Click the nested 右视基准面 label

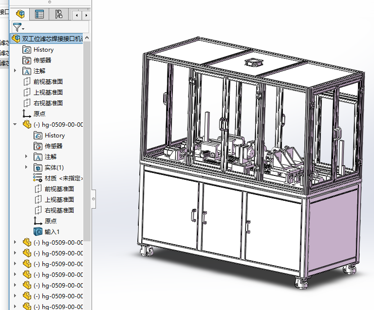(x=59, y=210)
